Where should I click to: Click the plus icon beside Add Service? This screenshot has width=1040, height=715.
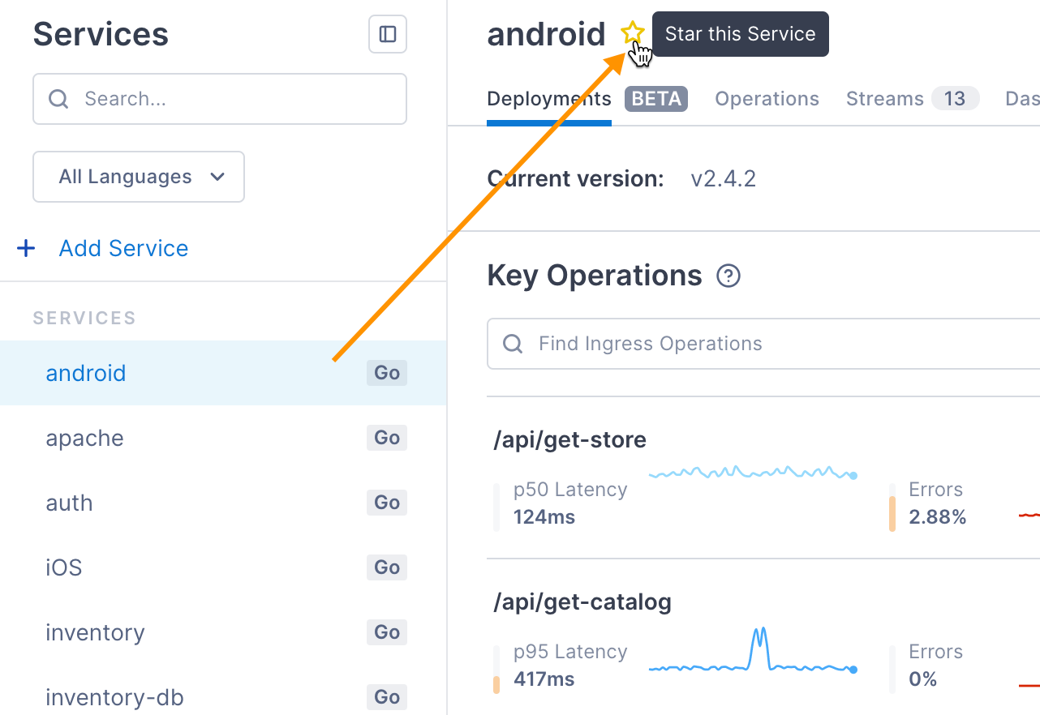pos(26,248)
